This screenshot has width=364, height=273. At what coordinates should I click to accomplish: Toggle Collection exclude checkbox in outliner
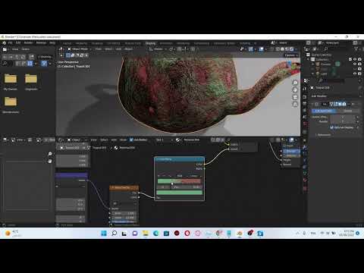(x=350, y=59)
